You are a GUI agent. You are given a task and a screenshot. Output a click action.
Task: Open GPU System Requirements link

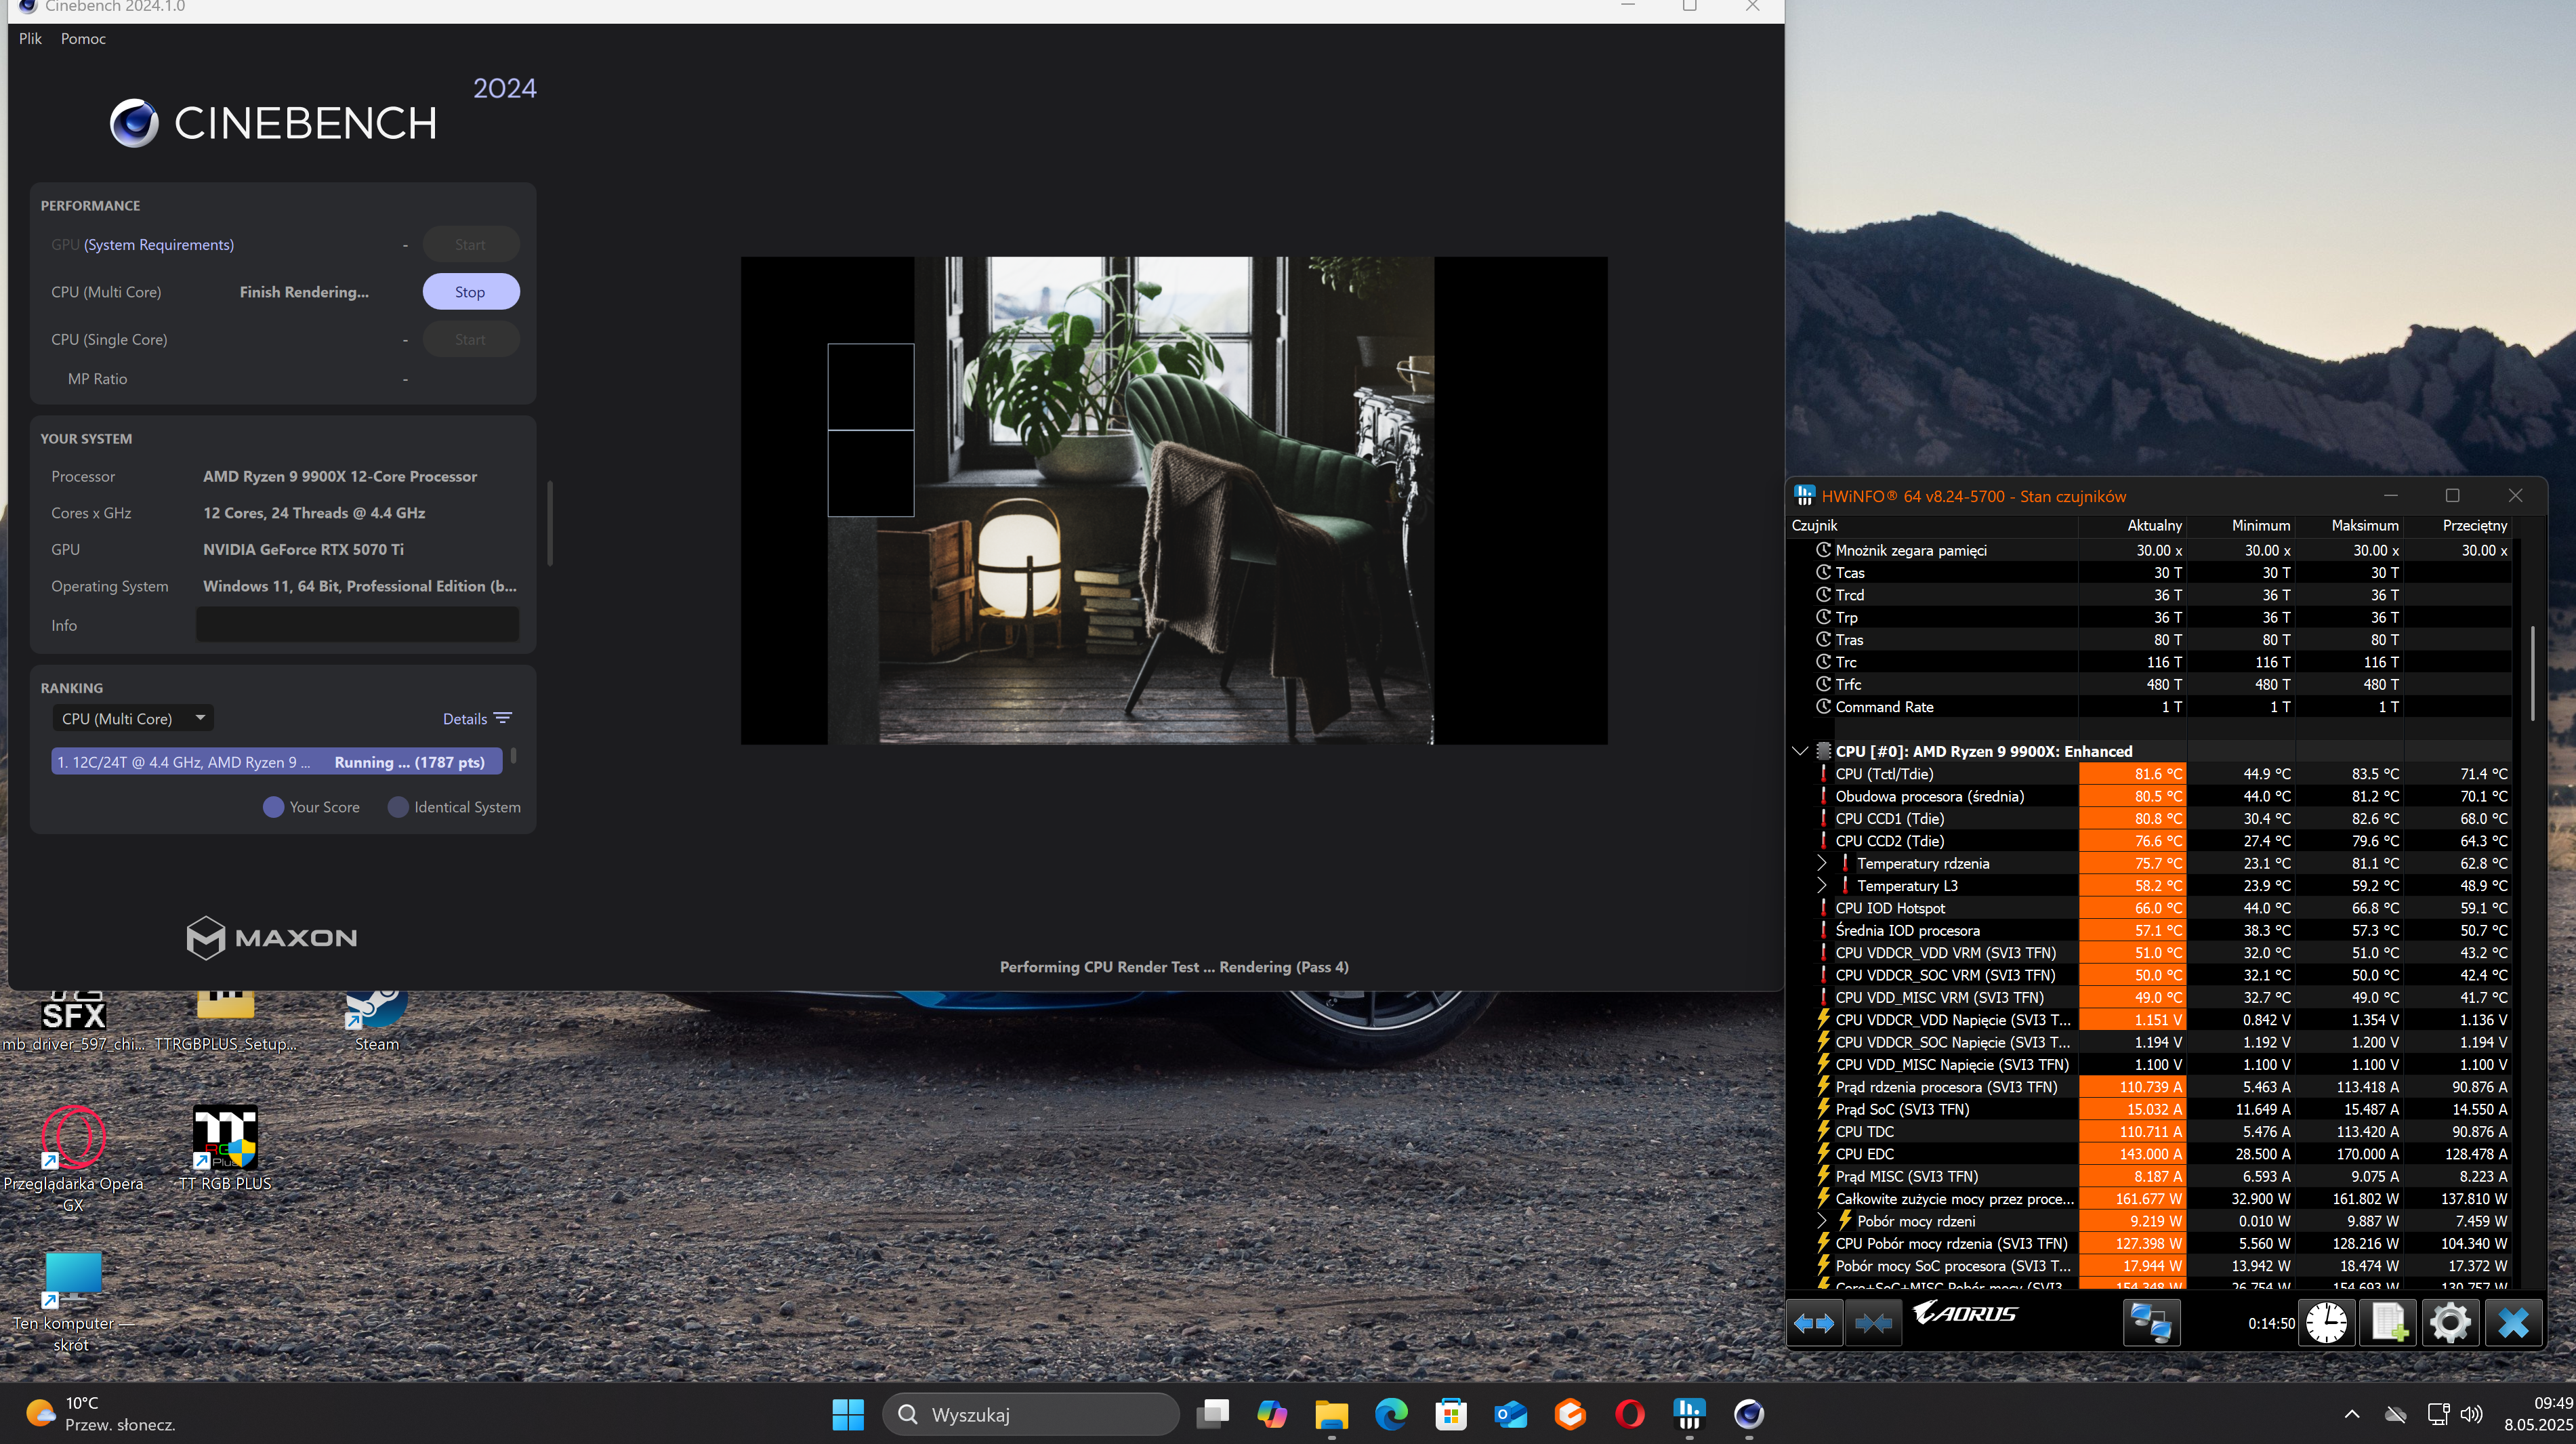click(159, 244)
